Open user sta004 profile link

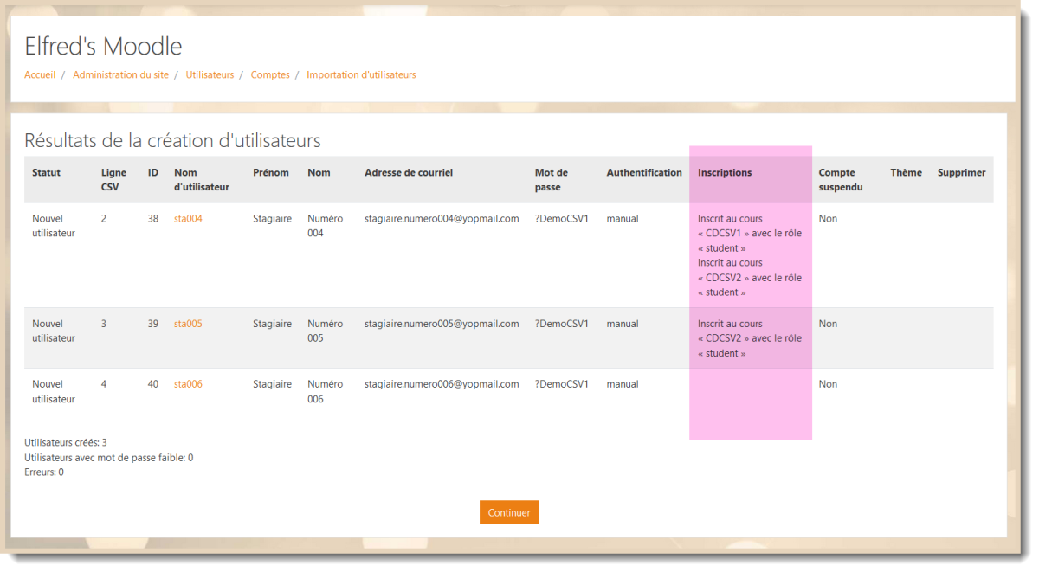tap(188, 219)
